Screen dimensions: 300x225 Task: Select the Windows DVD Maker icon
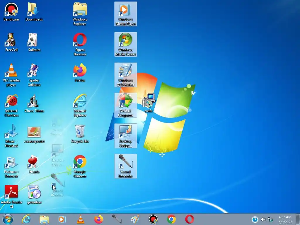pyautogui.click(x=125, y=75)
